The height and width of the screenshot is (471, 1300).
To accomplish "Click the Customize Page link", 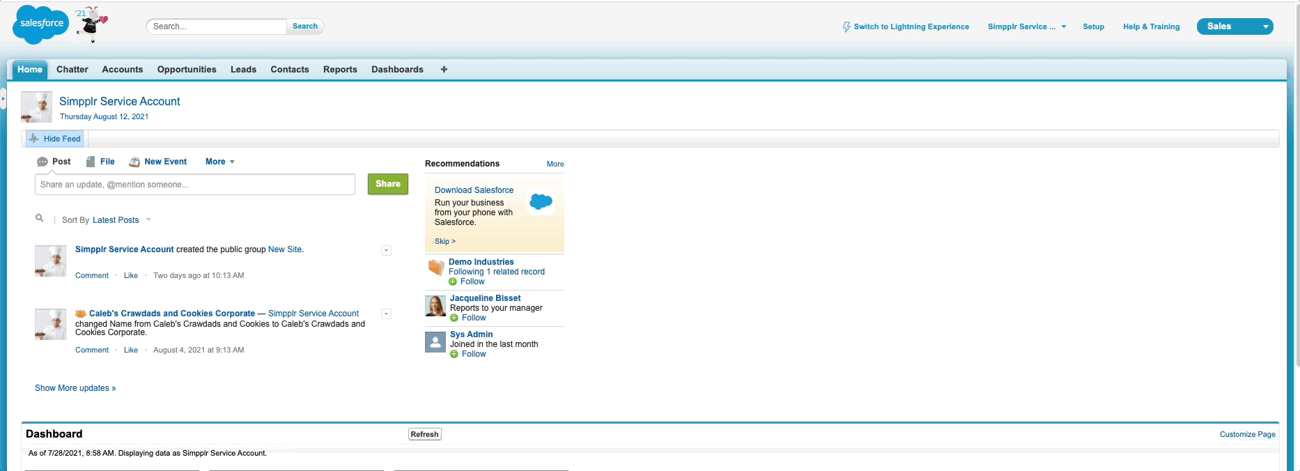I will pos(1248,434).
